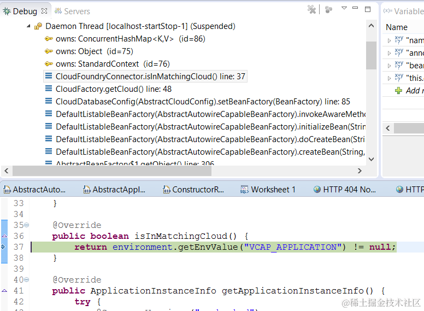The width and height of the screenshot is (424, 311).
Task: Click override marker at line 36
Action: tap(4, 236)
